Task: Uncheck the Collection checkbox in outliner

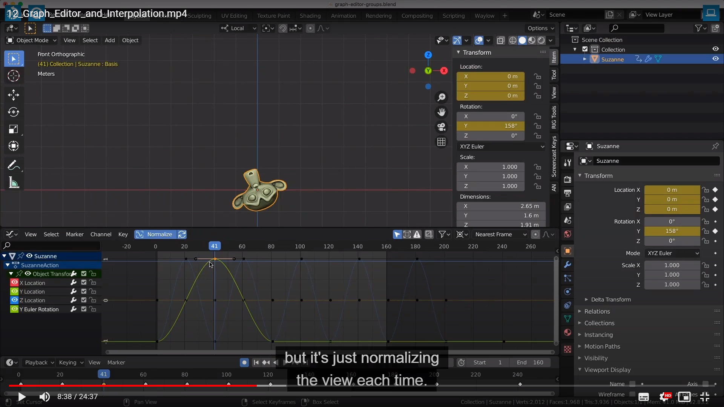Action: [x=585, y=49]
